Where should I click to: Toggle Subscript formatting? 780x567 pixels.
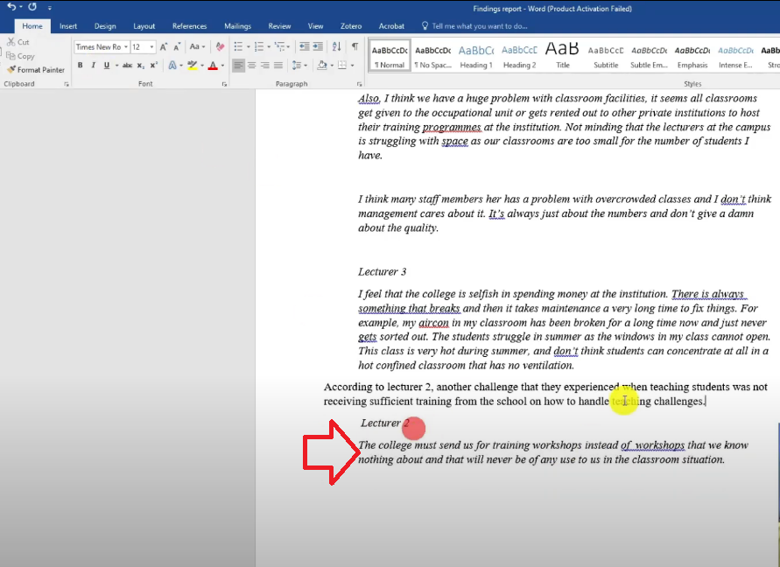tap(141, 65)
